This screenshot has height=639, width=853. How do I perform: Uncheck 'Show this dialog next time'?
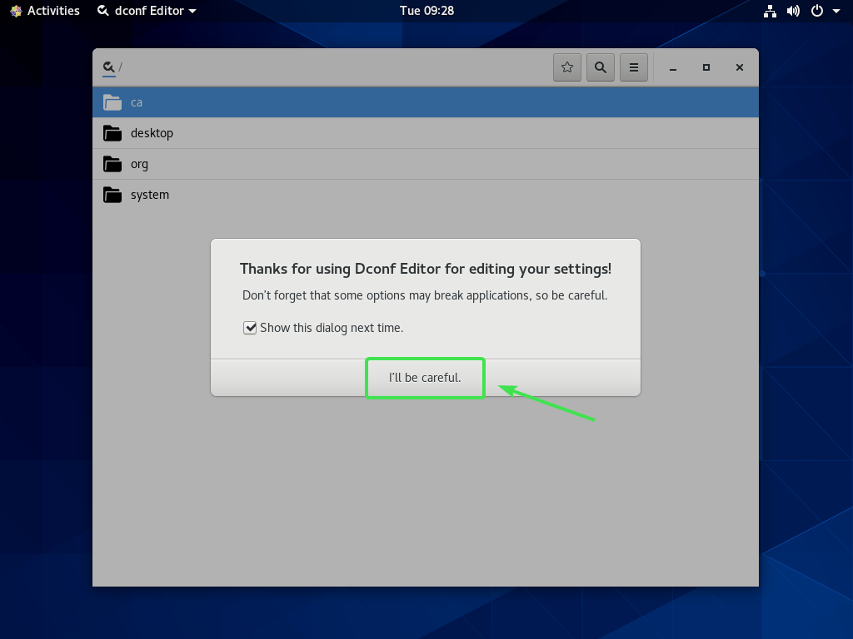[250, 328]
